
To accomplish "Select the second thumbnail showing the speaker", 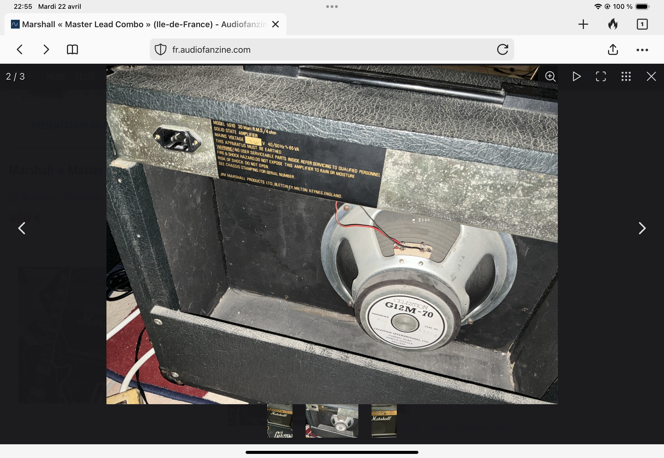I will tap(332, 421).
